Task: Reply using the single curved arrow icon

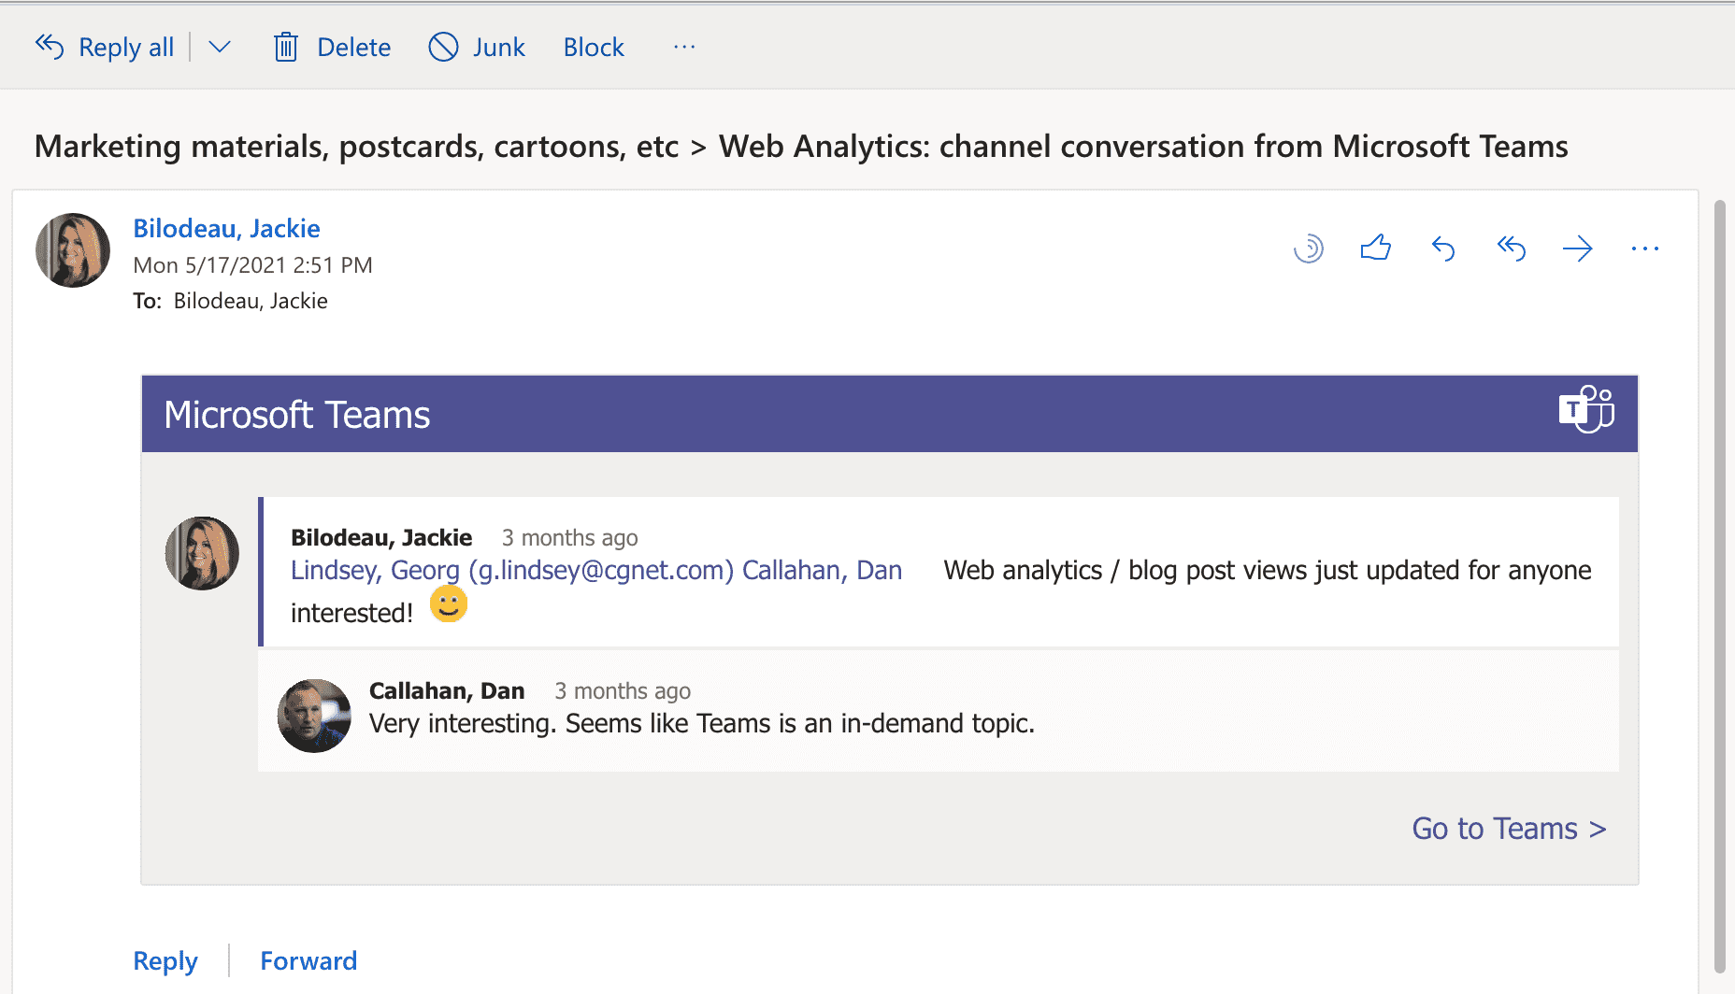Action: (1442, 248)
